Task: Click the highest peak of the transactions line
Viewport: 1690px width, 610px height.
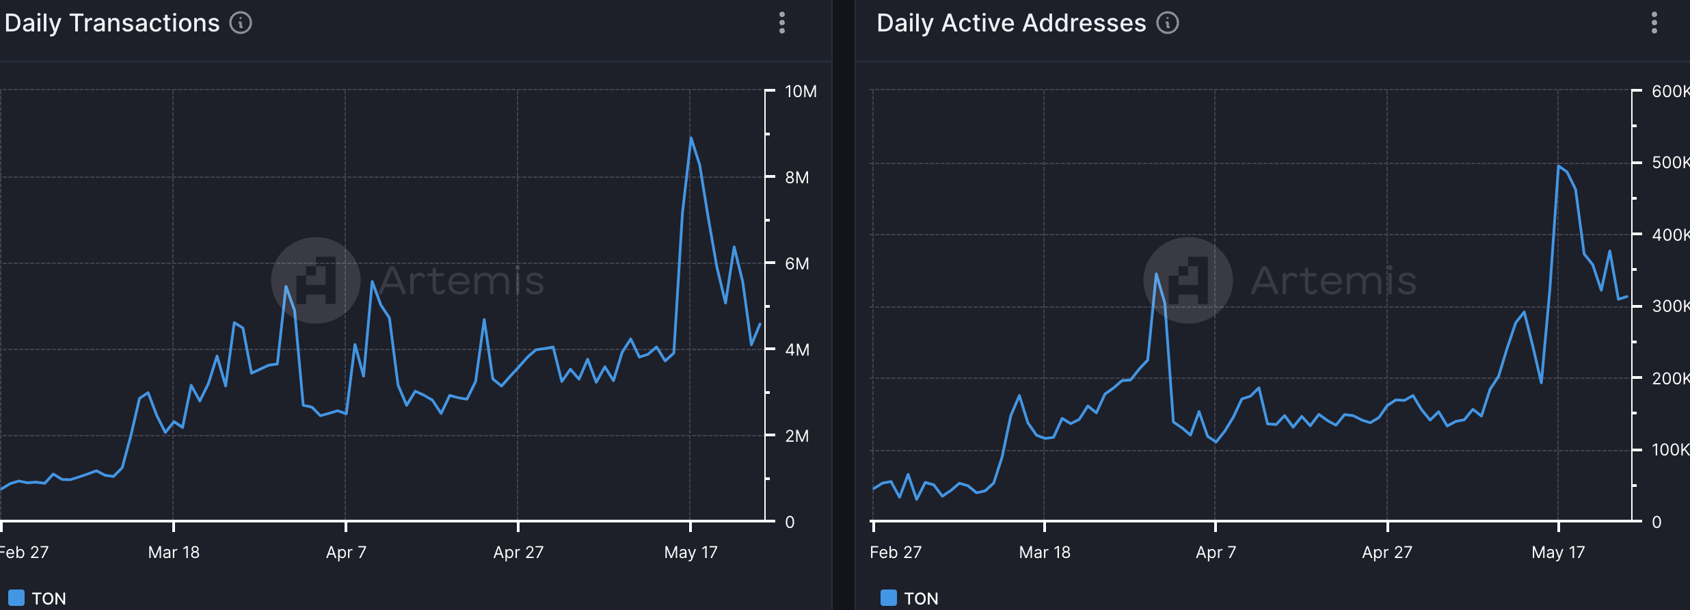Action: click(690, 139)
